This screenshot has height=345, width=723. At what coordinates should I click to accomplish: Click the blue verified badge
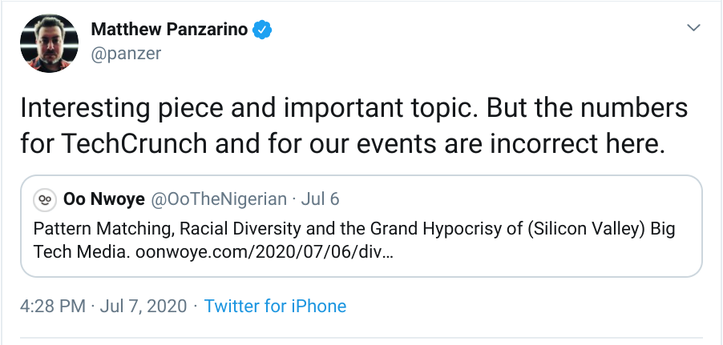[263, 30]
